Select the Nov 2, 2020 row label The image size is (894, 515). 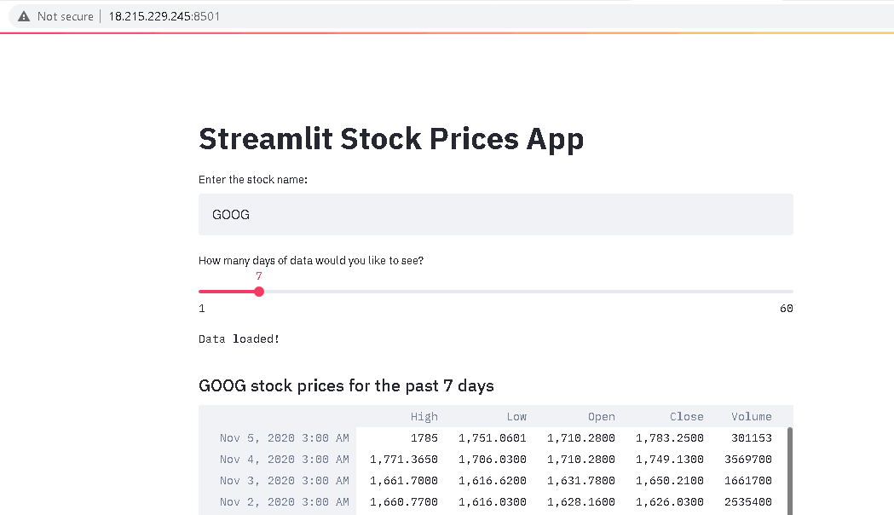[284, 502]
